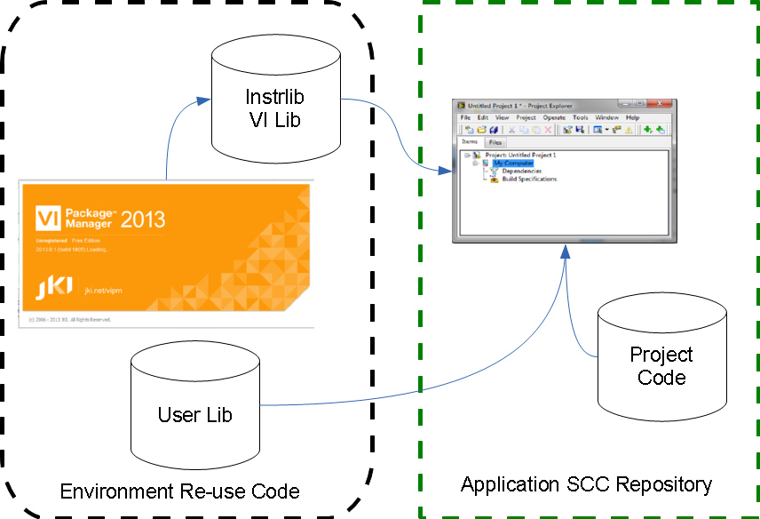The image size is (760, 519).
Task: Minimize the Project Explorer window
Action: [x=626, y=103]
